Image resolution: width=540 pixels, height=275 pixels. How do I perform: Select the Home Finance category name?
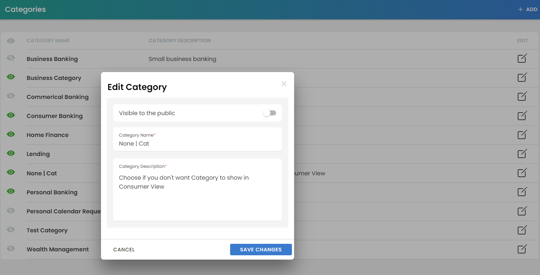click(47, 135)
